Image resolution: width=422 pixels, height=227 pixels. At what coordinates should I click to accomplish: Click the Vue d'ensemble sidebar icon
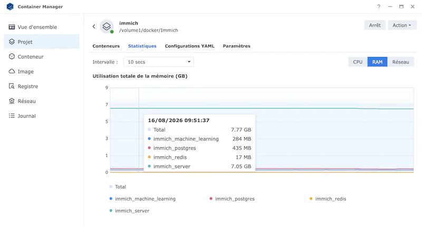tap(12, 27)
